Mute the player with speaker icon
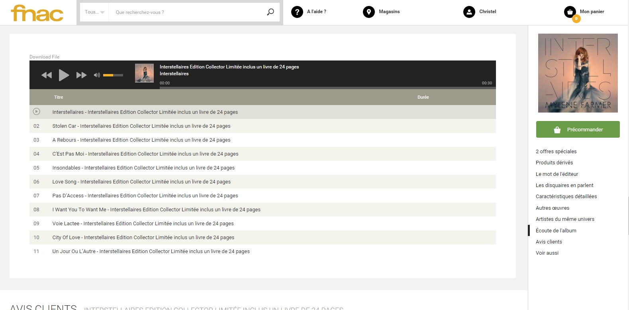 [97, 75]
